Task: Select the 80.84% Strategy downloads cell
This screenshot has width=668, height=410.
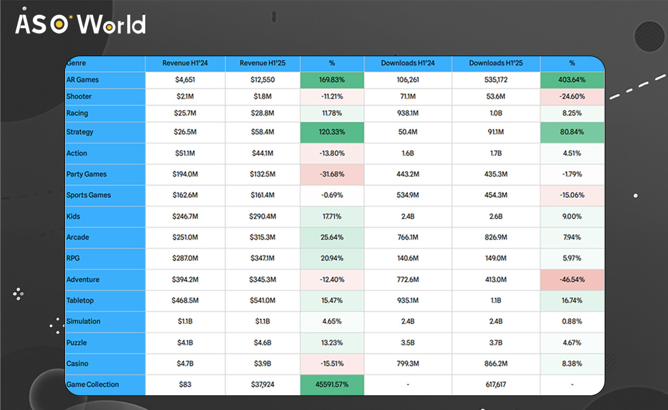Action: tap(572, 132)
